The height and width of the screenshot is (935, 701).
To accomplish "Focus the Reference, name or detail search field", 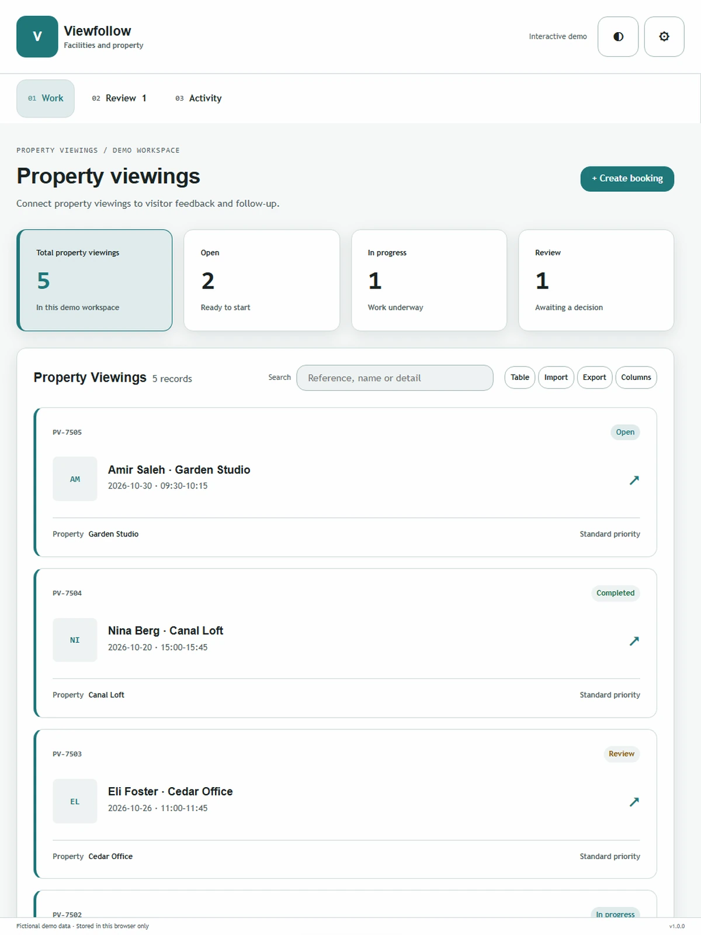I will [395, 378].
